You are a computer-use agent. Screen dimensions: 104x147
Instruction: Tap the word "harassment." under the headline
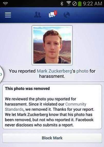(52, 76)
